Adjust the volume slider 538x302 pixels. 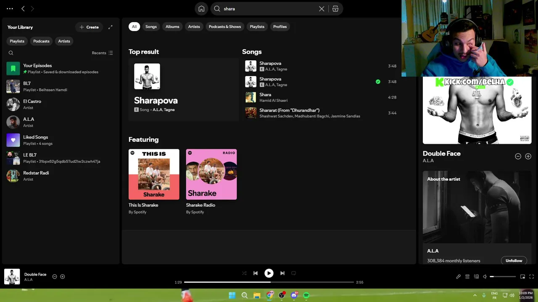[503, 276]
